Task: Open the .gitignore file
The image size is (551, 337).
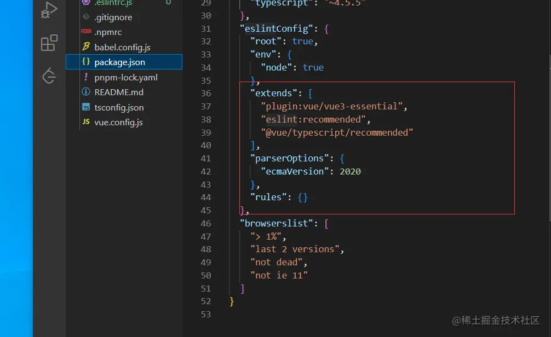Action: [x=113, y=17]
